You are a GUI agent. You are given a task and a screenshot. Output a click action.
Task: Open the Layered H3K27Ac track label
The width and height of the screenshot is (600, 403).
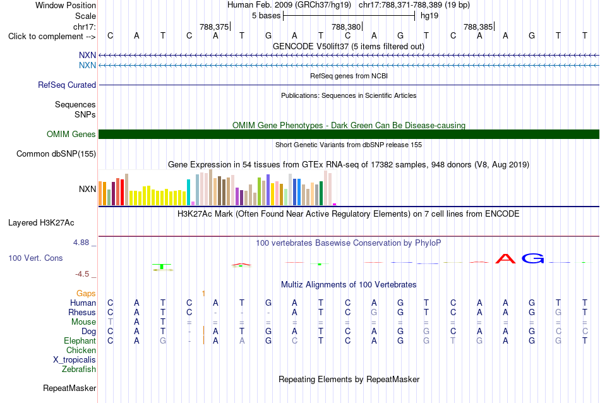(x=41, y=223)
